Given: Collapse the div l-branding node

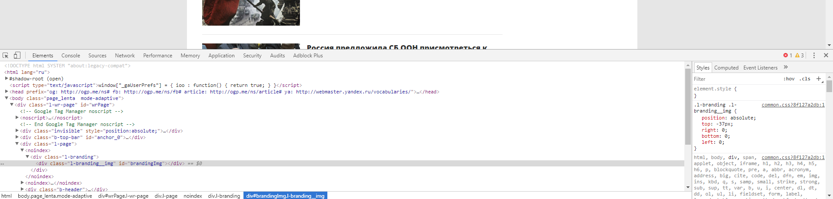Looking at the screenshot, I should point(27,157).
